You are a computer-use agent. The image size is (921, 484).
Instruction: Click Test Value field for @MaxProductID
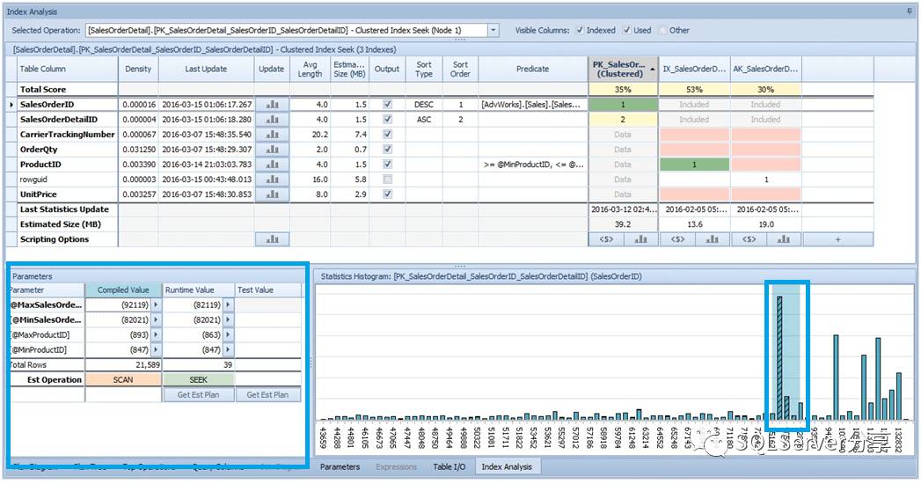tap(268, 334)
